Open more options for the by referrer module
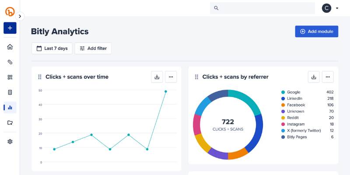 (x=328, y=77)
